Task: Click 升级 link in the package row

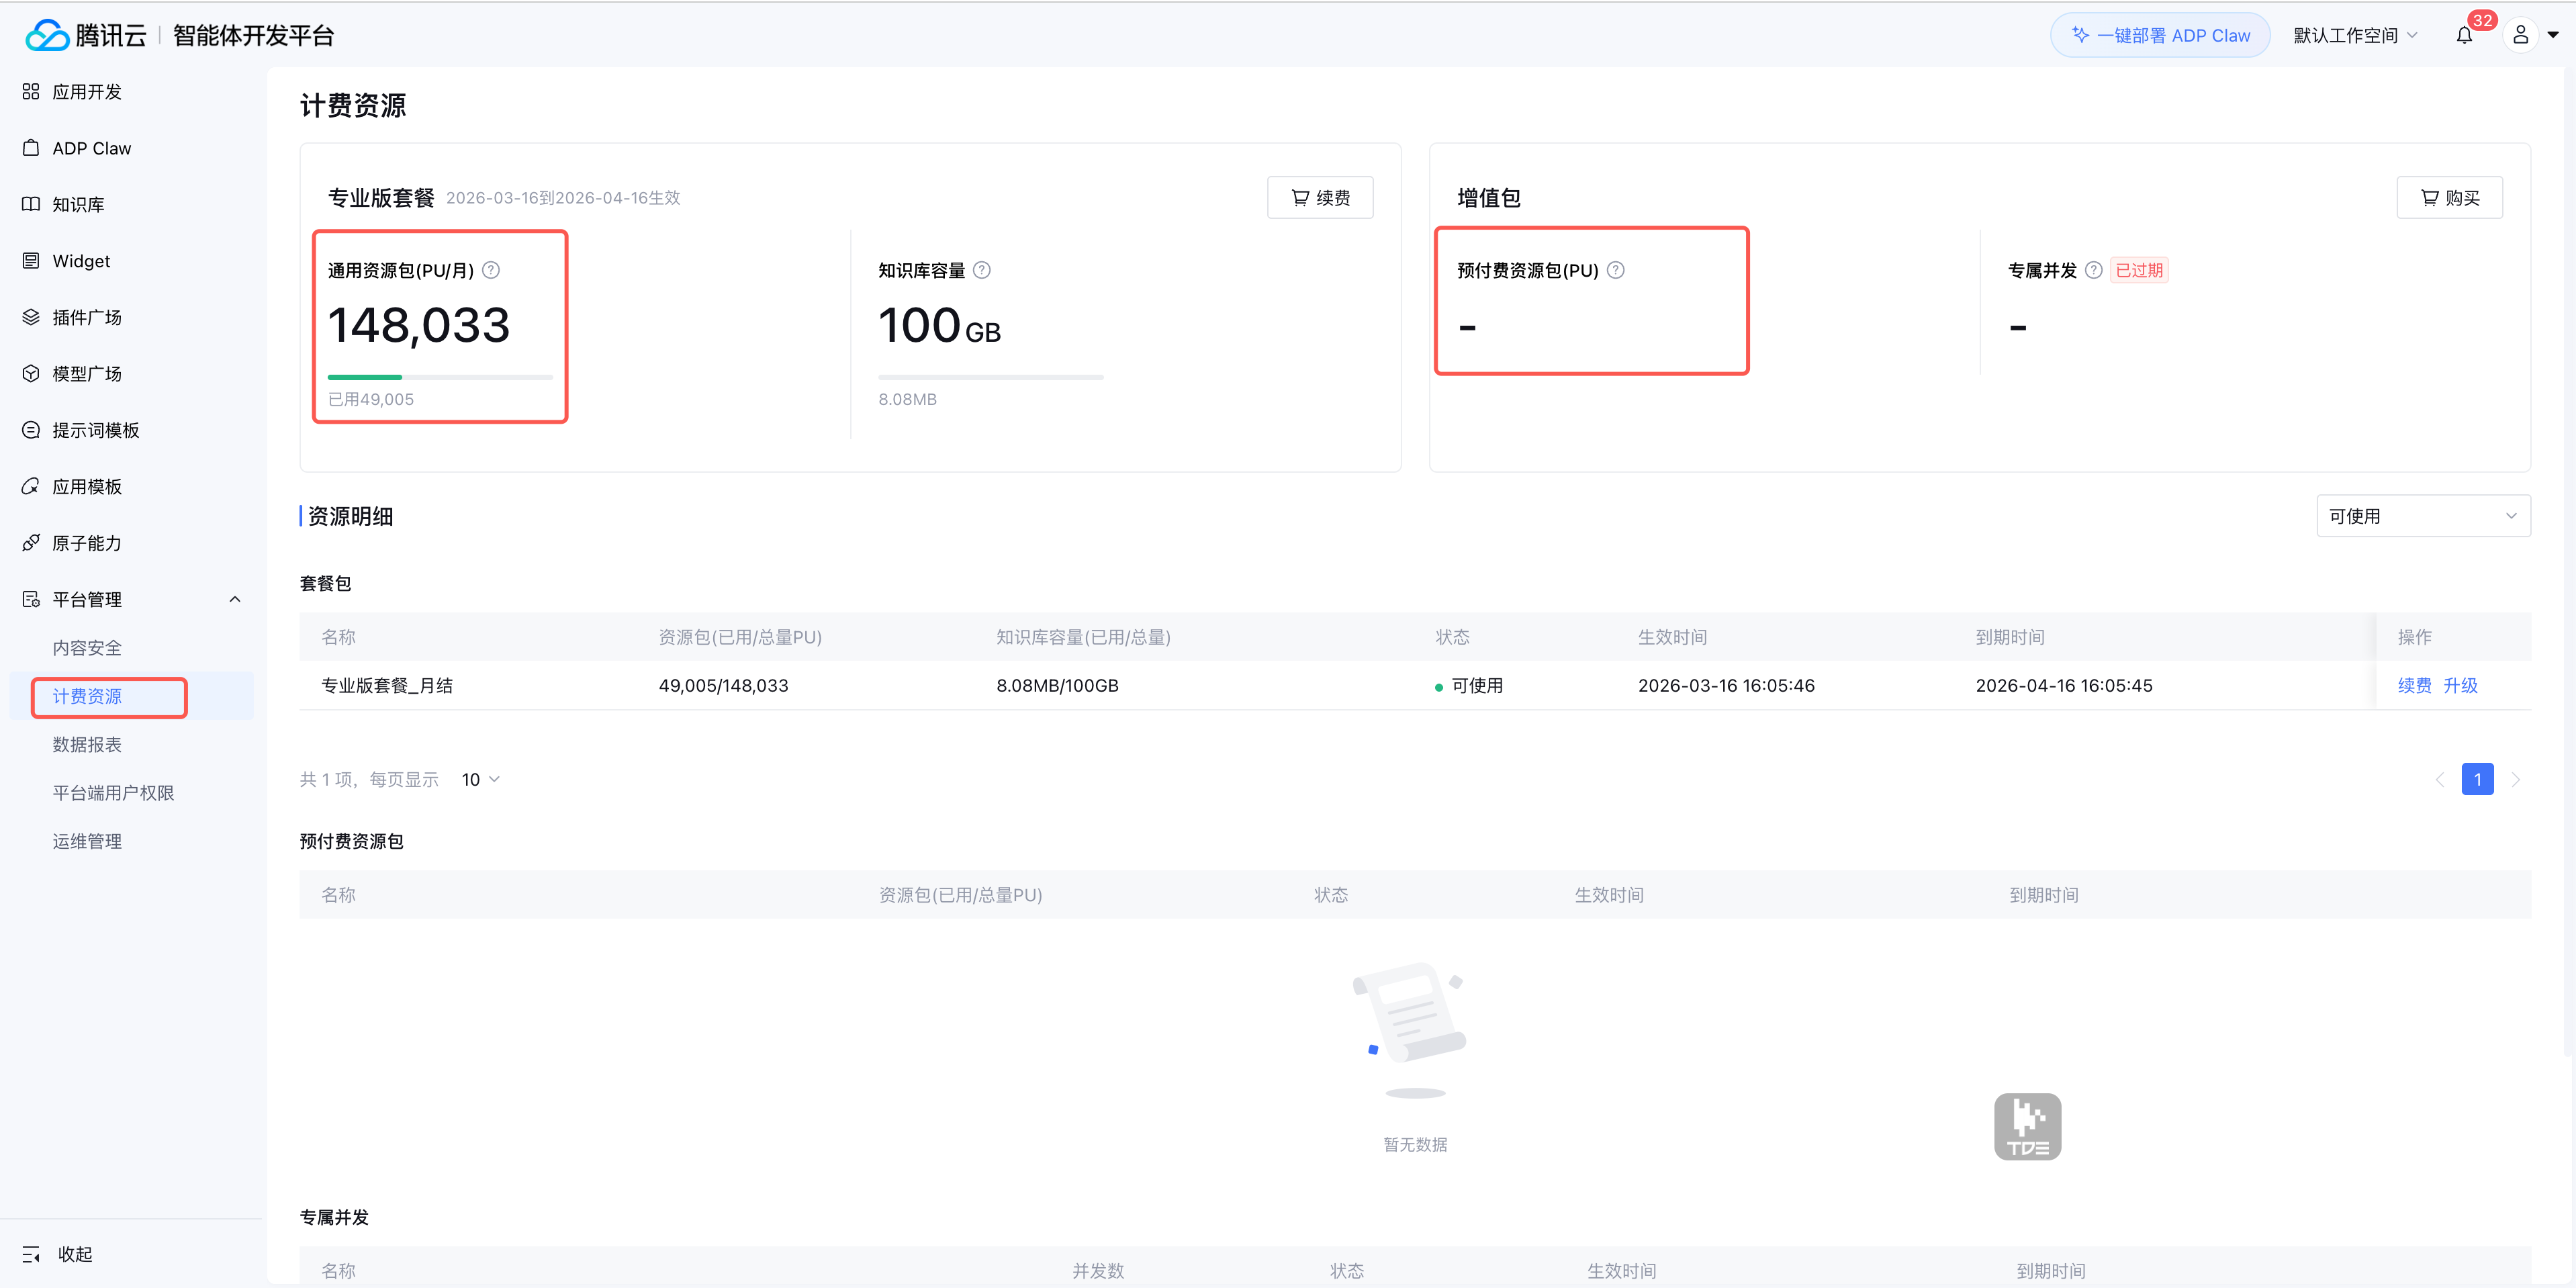Action: (2460, 685)
